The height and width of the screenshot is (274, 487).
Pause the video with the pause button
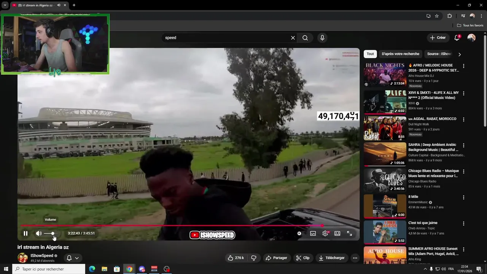[x=25, y=233]
